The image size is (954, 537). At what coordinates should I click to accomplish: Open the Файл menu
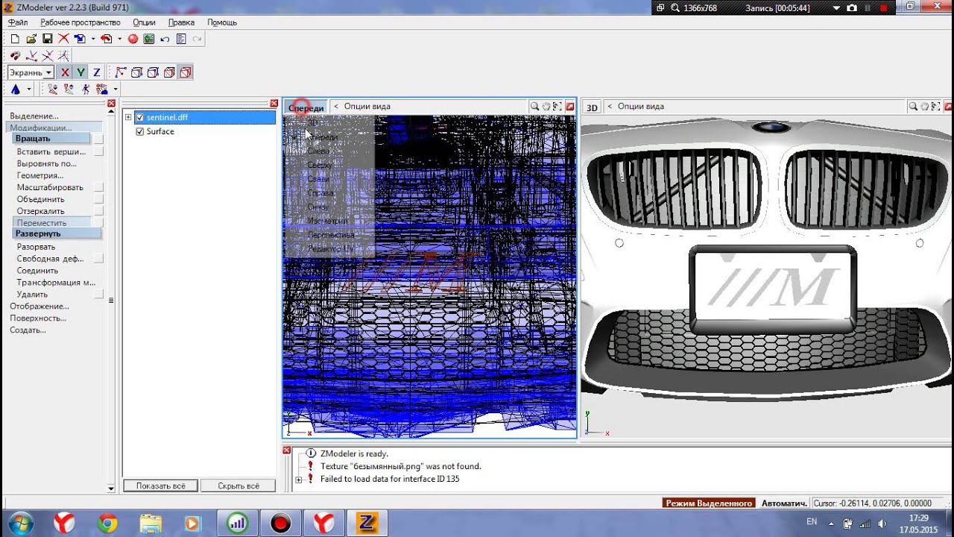coord(18,22)
